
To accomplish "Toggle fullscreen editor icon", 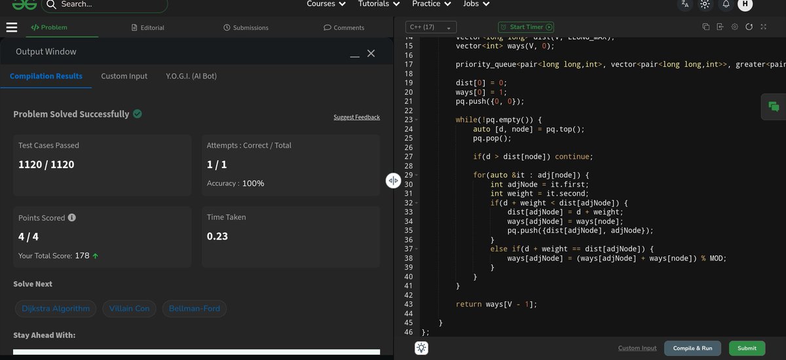I will point(763,27).
